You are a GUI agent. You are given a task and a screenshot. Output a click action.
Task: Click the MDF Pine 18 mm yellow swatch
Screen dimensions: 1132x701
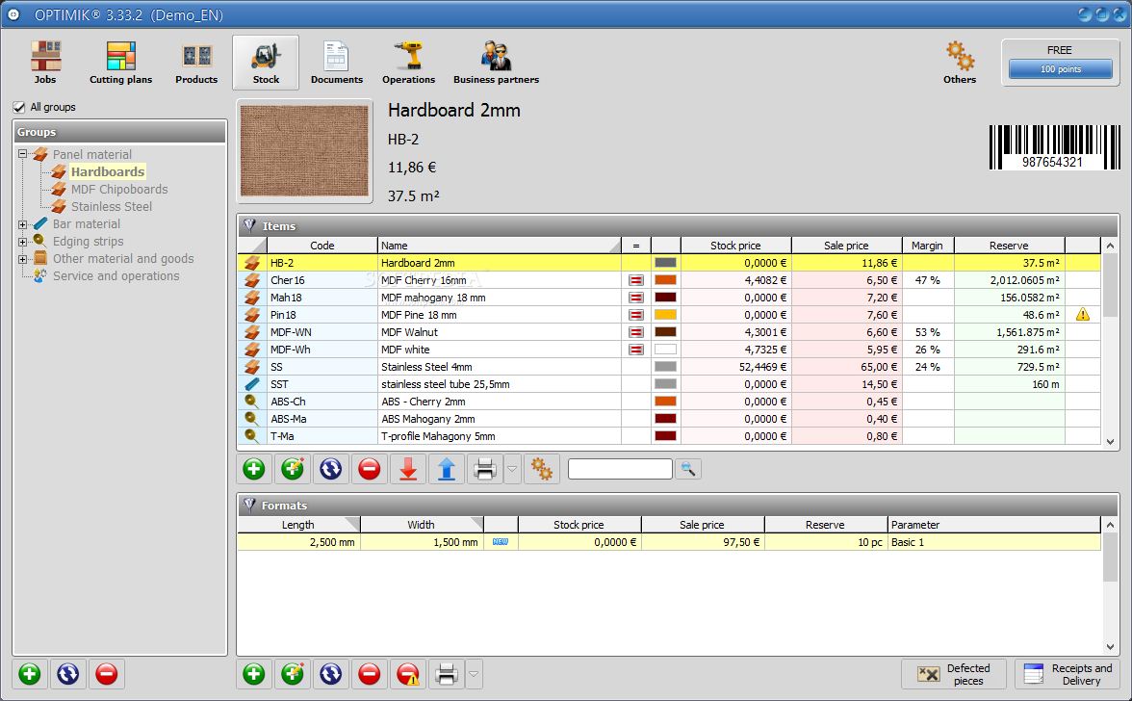coord(665,315)
